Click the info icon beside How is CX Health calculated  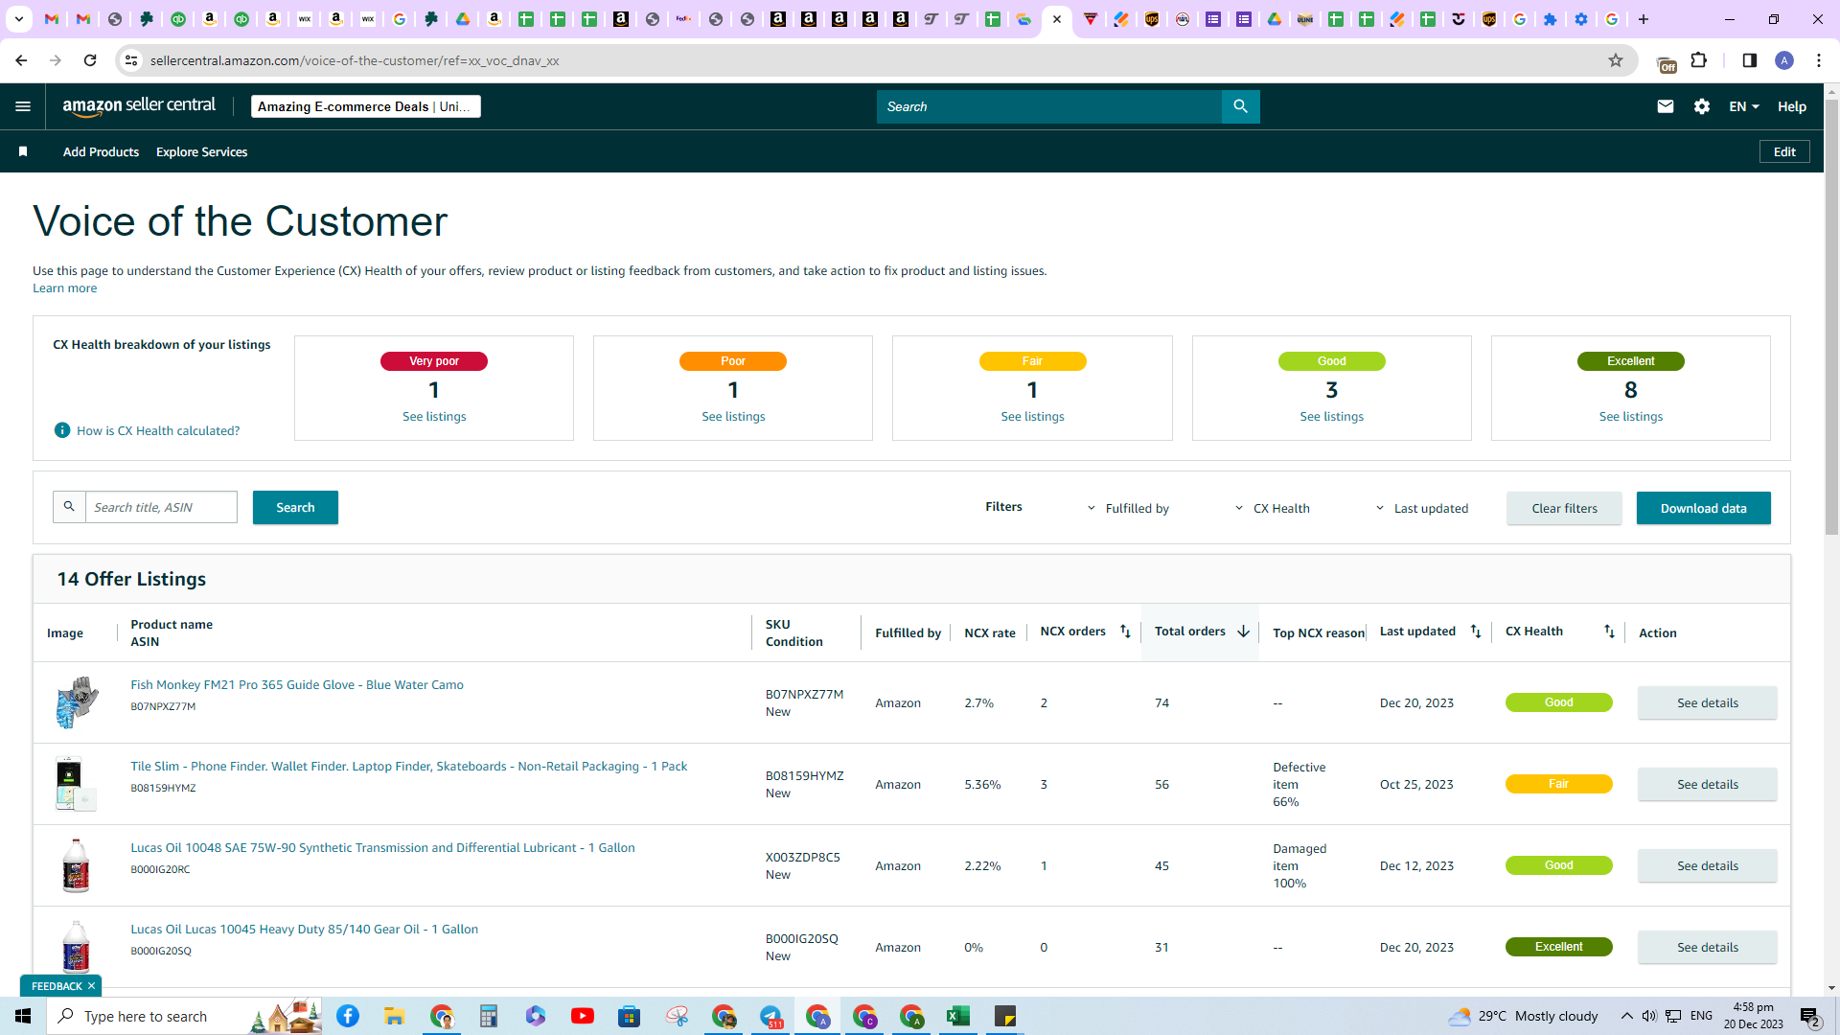(62, 430)
